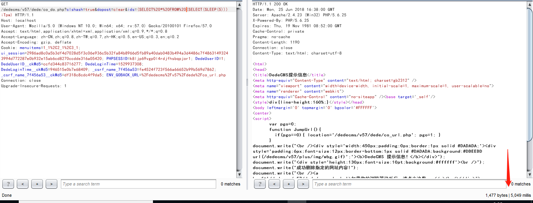
Task: Go to previous match in response pane
Action: [x=274, y=184]
